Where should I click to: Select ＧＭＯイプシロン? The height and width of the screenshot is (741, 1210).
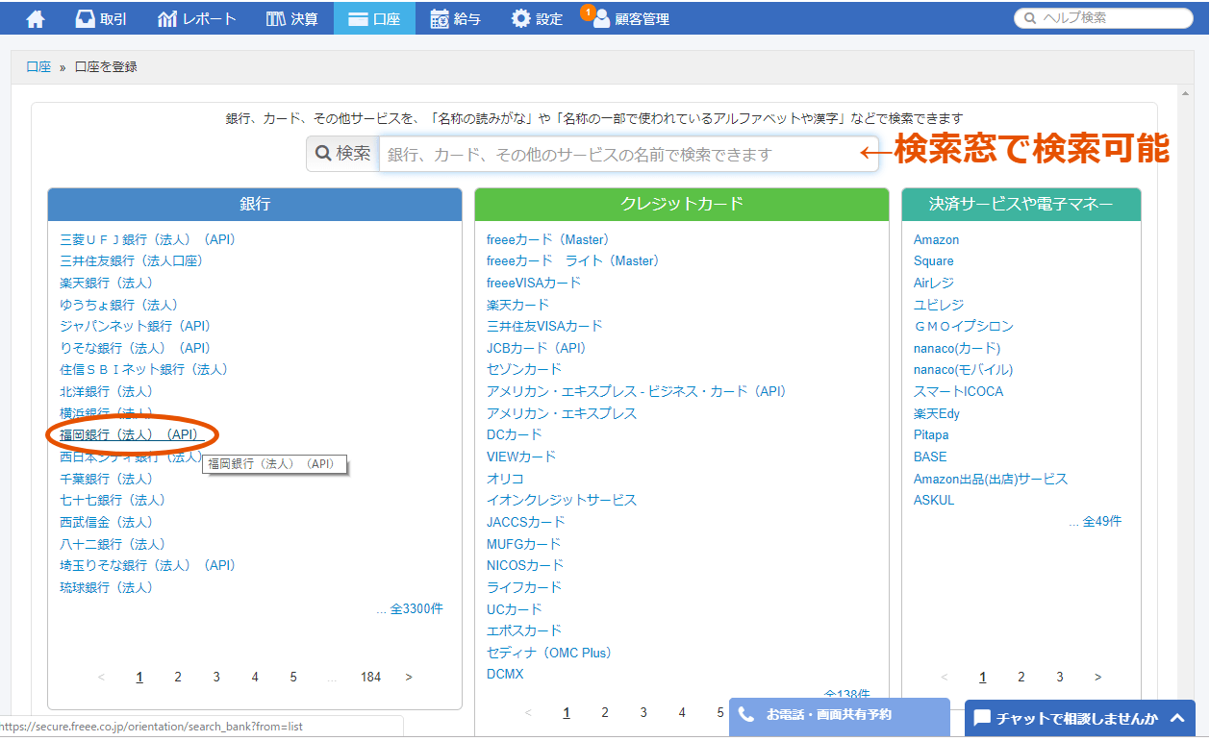pos(964,326)
